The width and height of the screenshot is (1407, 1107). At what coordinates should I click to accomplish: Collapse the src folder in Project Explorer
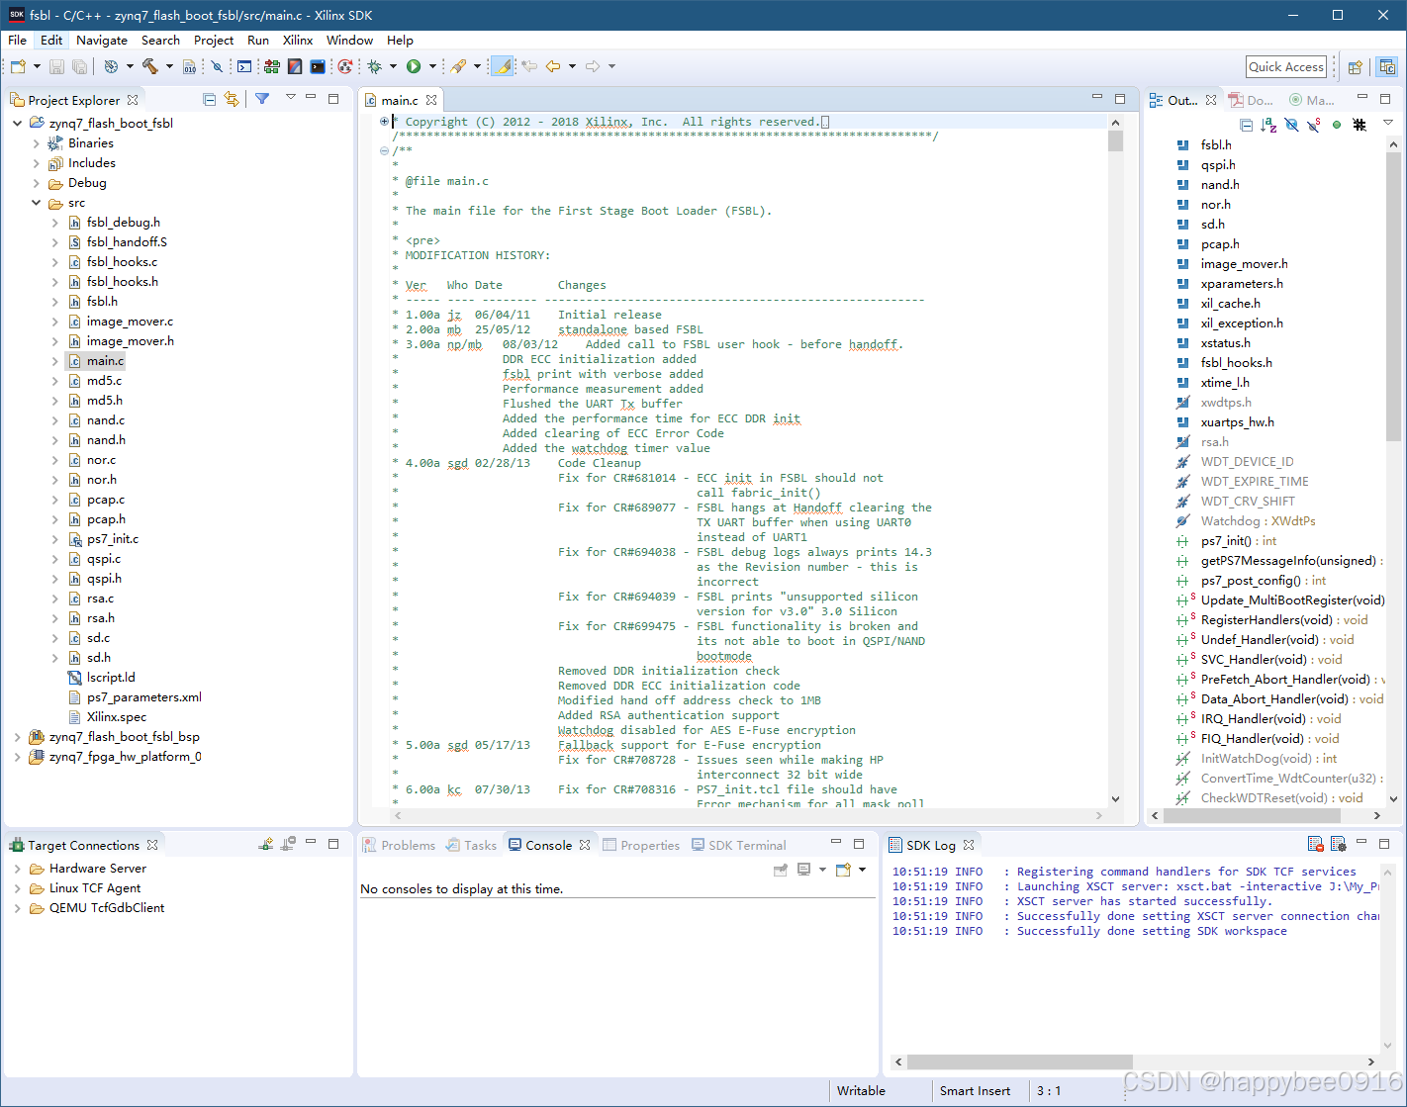tap(37, 203)
